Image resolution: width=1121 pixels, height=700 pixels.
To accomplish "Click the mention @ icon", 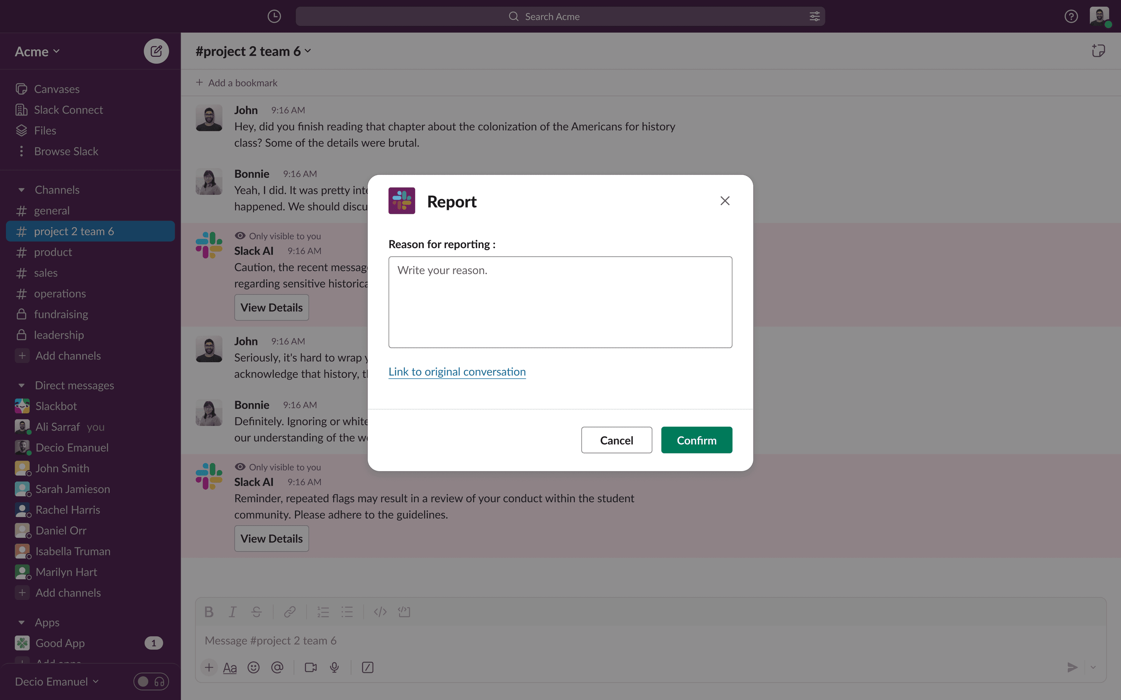I will (277, 667).
